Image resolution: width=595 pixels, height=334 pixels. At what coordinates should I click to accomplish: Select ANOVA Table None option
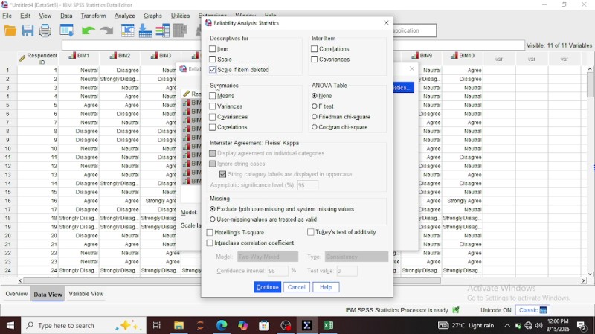[314, 96]
